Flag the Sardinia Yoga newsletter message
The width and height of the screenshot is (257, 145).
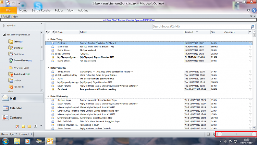click(250, 100)
